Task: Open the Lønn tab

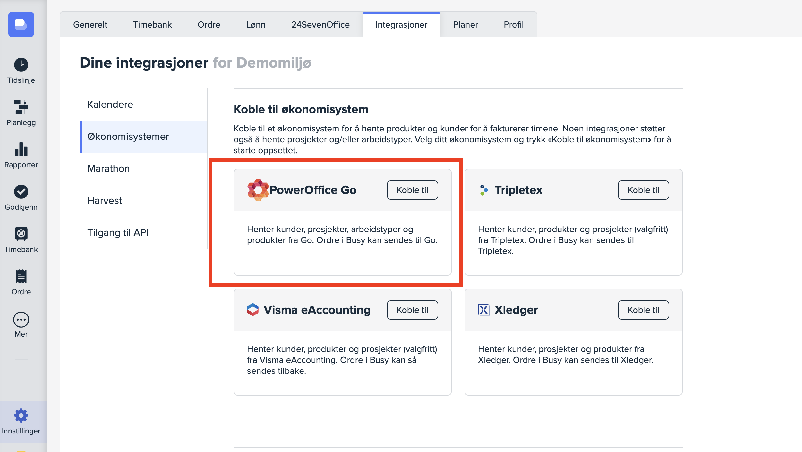Action: click(x=256, y=25)
